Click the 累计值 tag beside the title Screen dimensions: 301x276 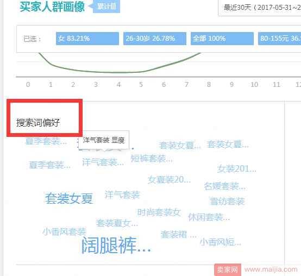(x=106, y=7)
